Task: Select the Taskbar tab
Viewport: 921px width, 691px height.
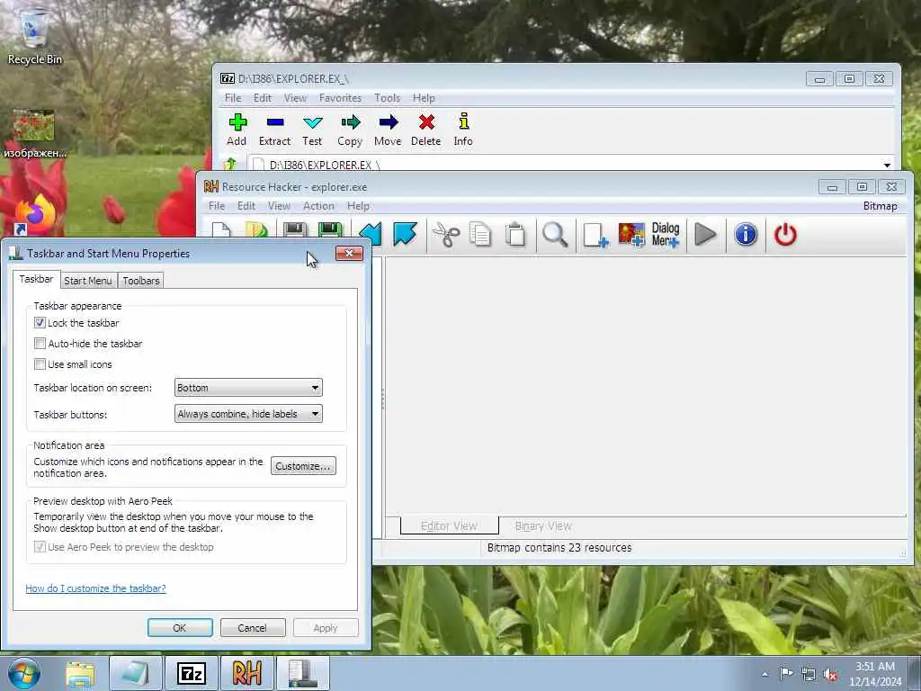Action: point(36,279)
